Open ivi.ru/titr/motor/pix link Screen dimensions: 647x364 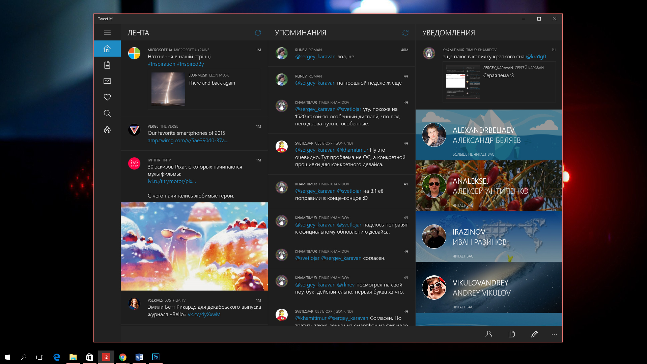coord(172,181)
